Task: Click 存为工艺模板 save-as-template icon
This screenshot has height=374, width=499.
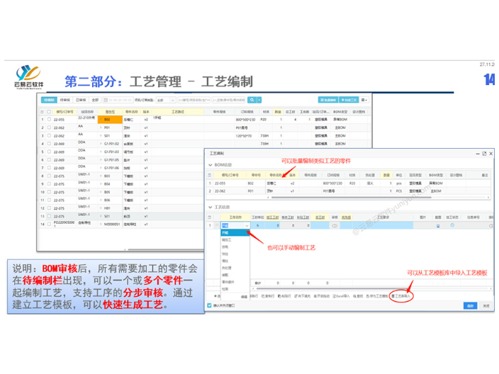Action: 368,296
